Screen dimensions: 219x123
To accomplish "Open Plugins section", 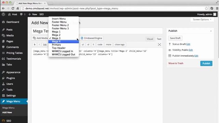I will click(11, 78).
